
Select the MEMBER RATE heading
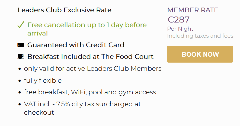coord(193,10)
